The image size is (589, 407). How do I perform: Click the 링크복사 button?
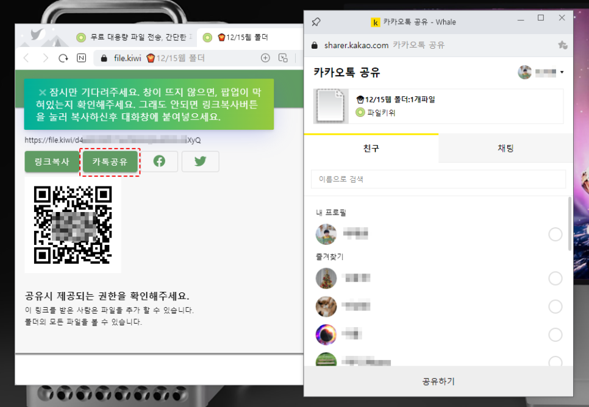pyautogui.click(x=52, y=161)
